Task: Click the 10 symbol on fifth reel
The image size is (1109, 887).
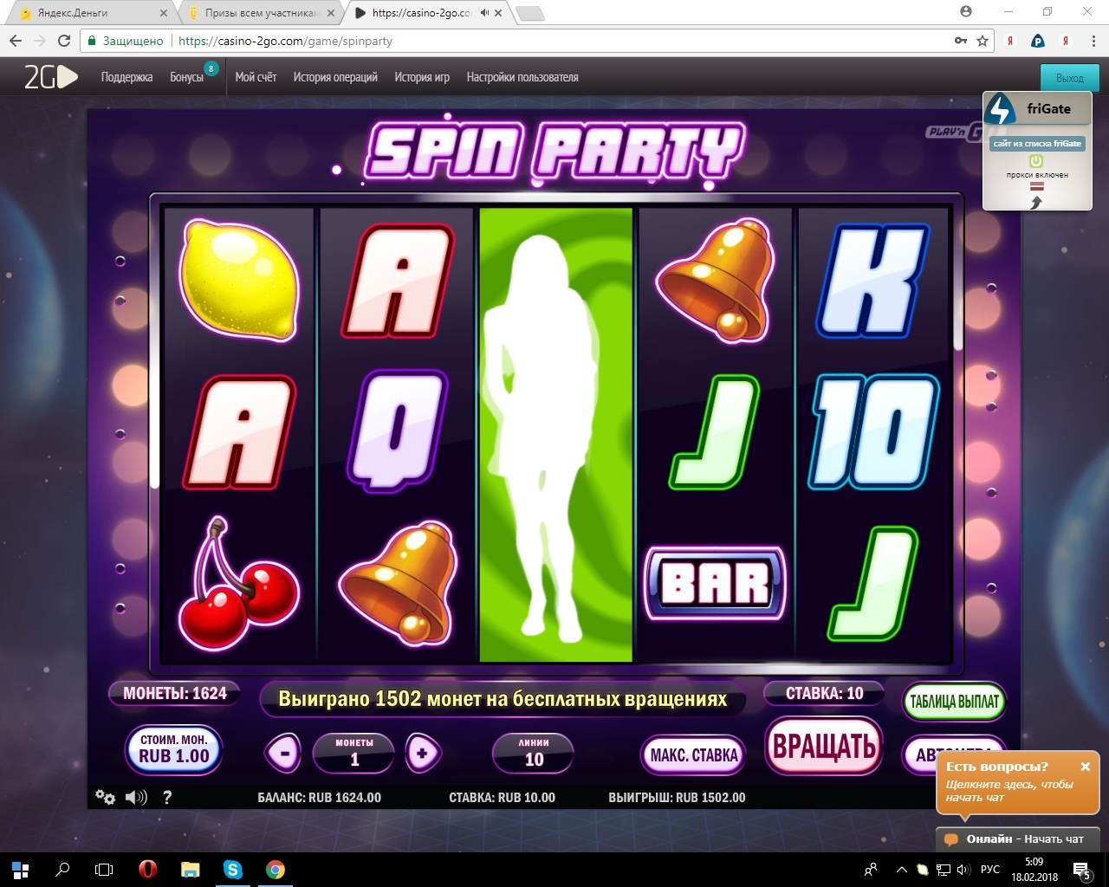Action: point(875,432)
